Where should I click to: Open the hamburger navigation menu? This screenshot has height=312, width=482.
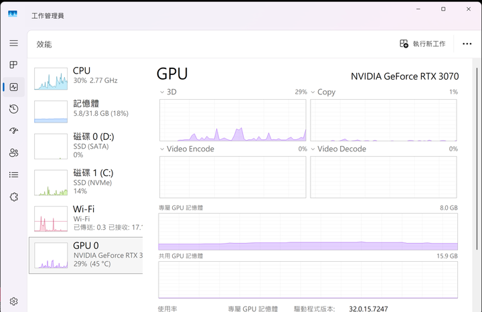pos(13,43)
